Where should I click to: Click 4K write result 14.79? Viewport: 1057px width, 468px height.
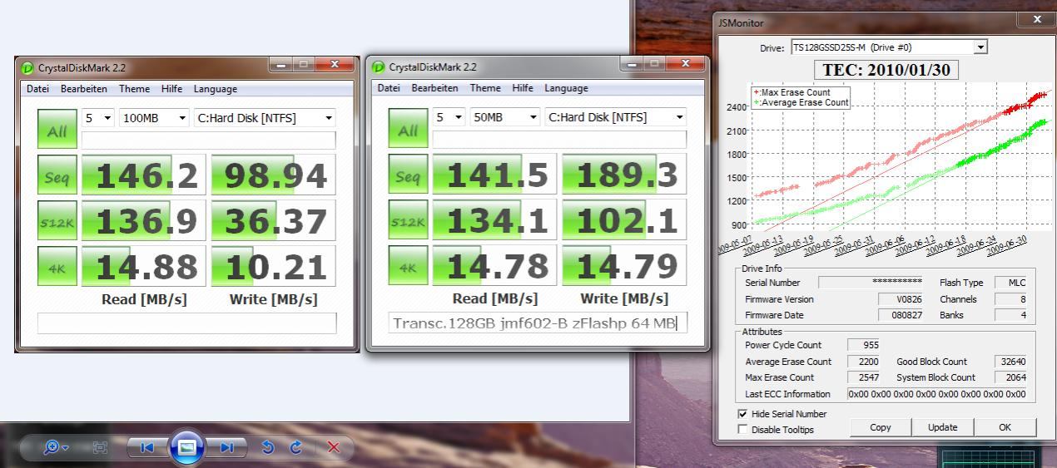624,265
